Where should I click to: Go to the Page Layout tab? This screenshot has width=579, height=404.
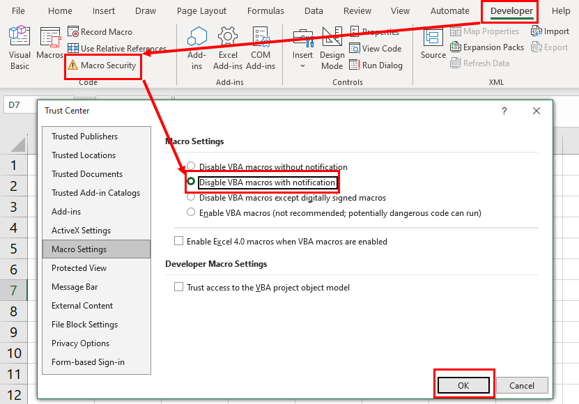(x=201, y=10)
